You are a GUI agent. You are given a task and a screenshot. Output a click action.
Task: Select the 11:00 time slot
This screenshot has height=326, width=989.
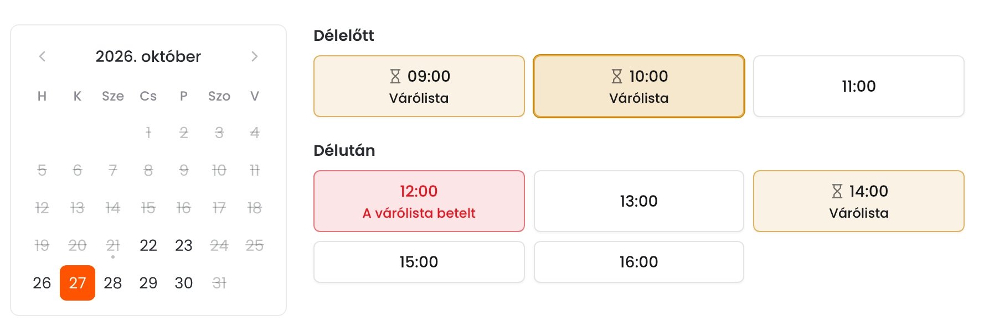tap(859, 86)
